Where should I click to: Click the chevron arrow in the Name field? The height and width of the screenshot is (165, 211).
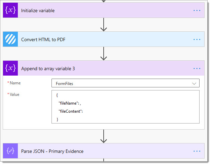click(194, 84)
